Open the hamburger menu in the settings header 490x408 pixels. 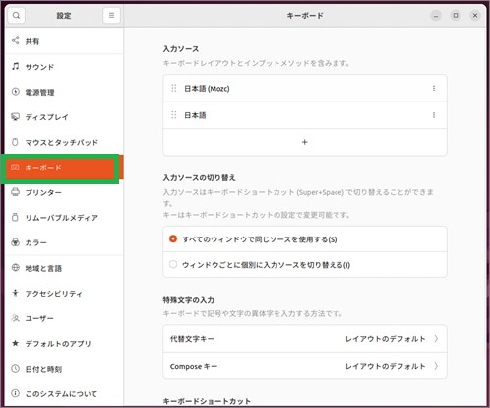click(x=111, y=15)
